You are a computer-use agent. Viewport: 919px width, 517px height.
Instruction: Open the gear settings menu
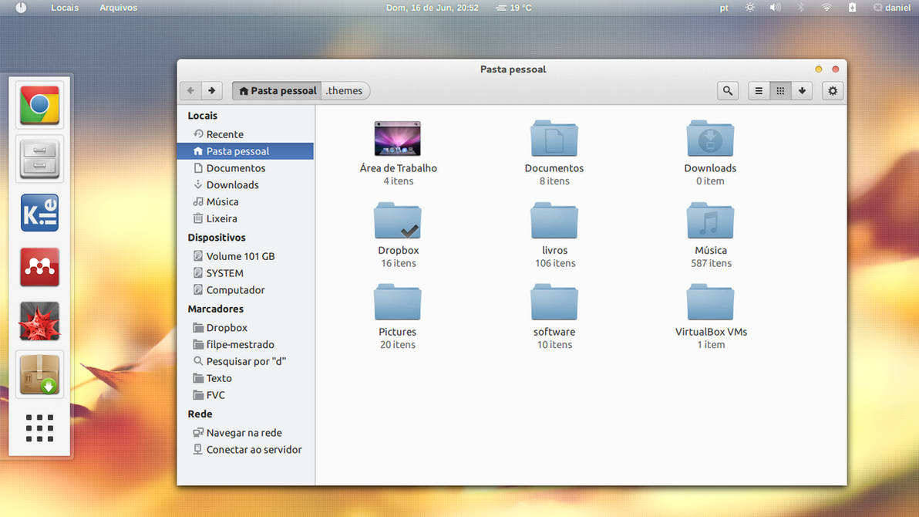832,90
